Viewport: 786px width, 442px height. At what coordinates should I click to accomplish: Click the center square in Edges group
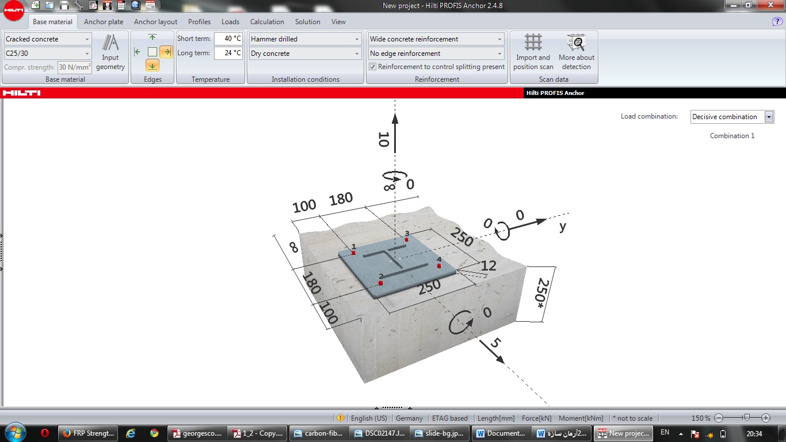coord(152,52)
